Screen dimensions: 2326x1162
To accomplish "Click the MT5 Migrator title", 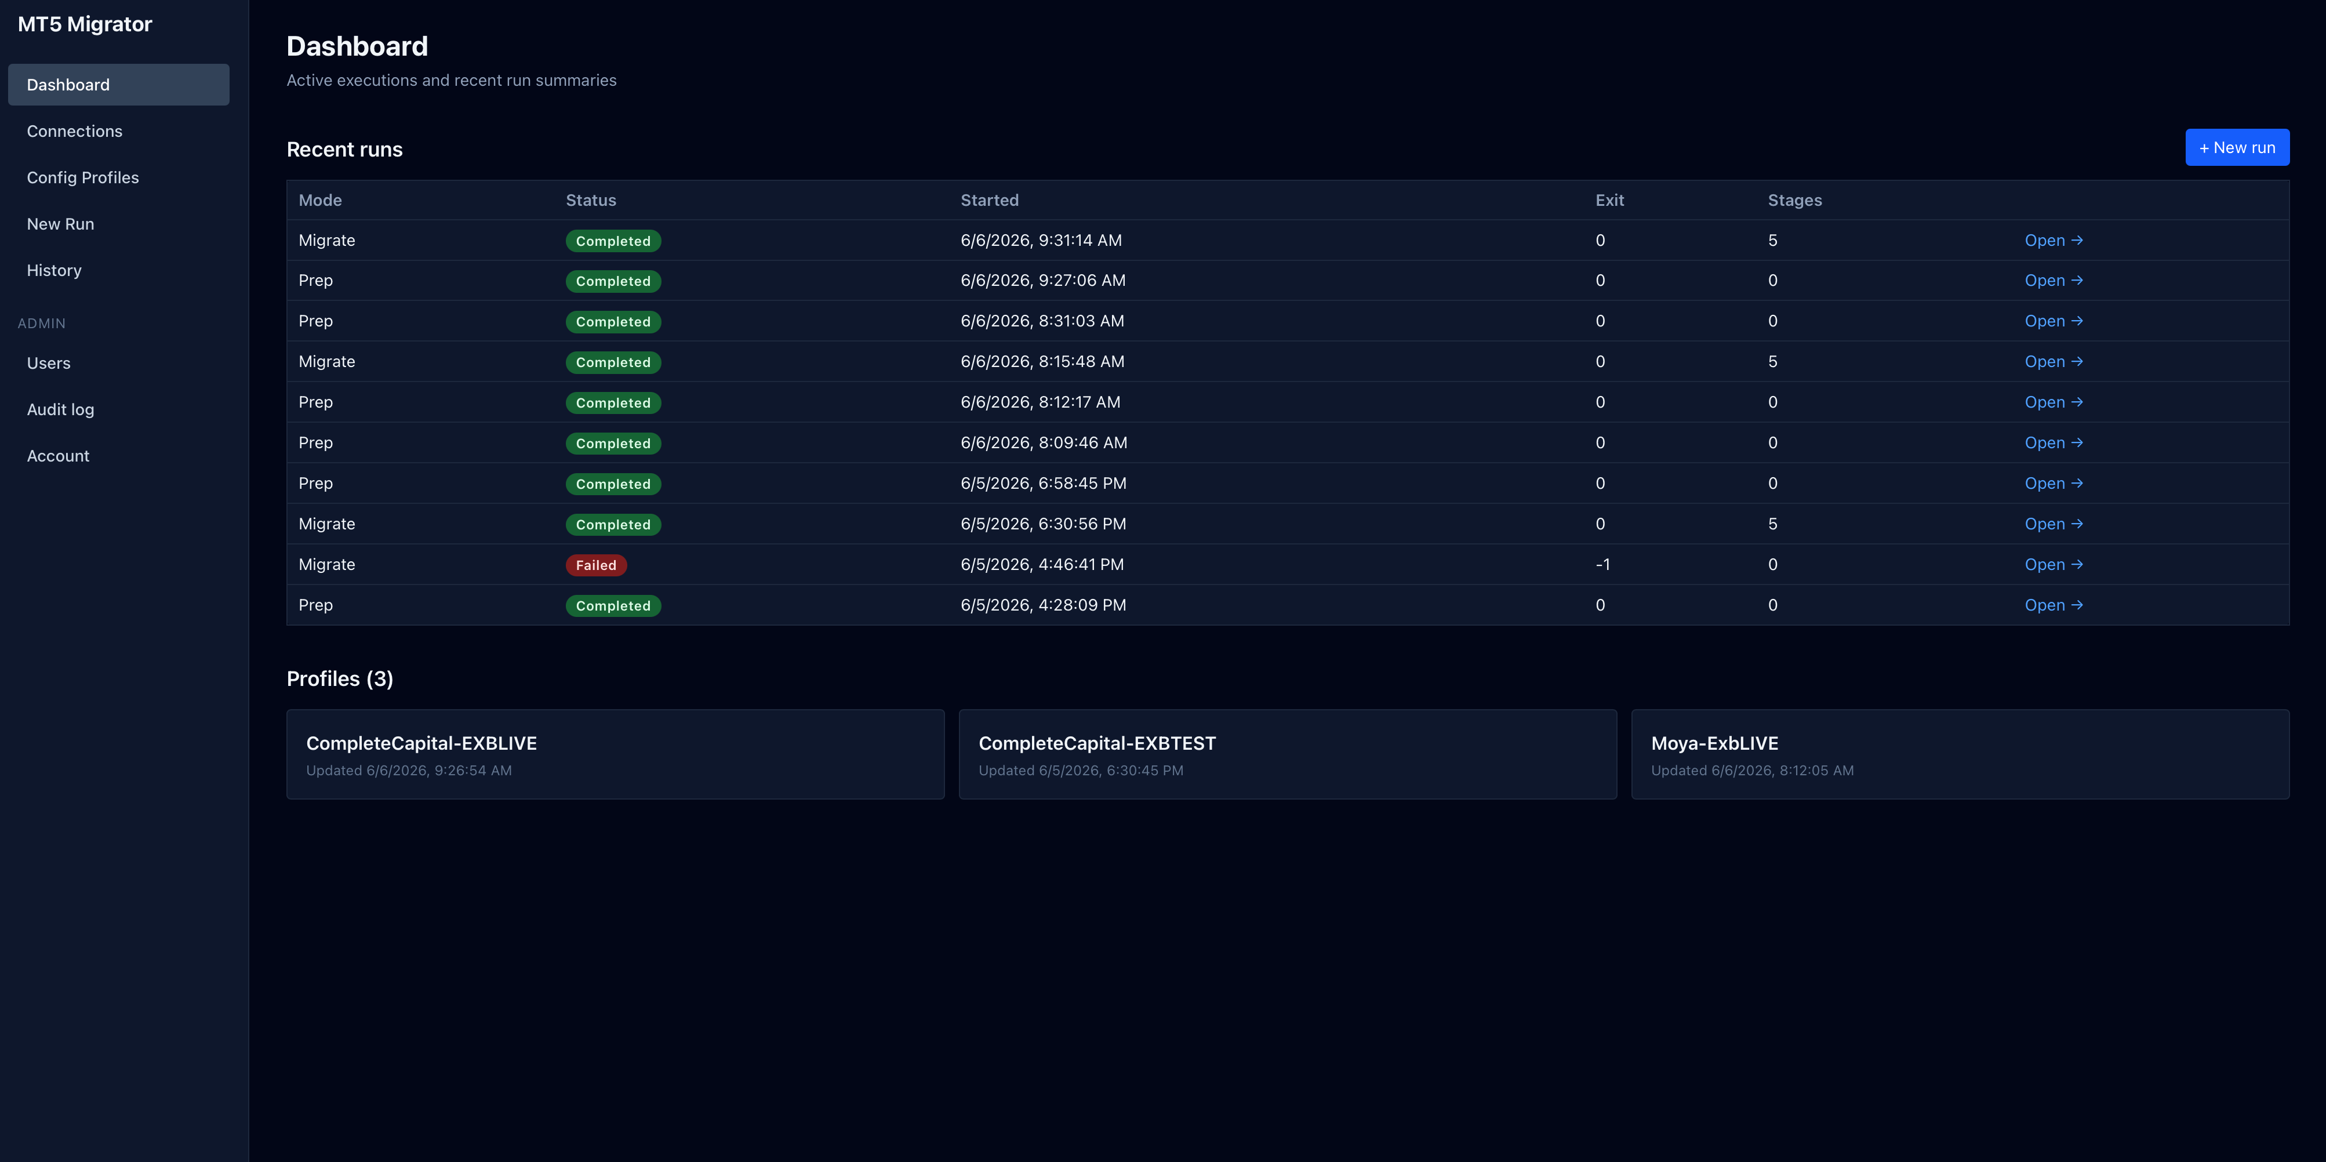I will coord(85,24).
